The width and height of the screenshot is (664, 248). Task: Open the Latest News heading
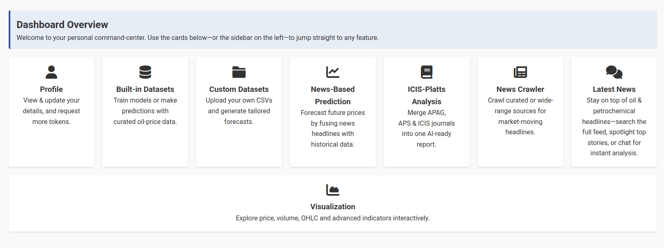[614, 89]
